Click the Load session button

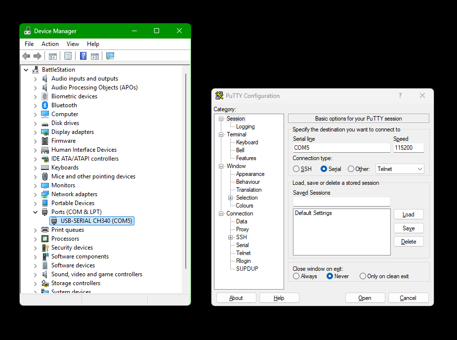408,214
